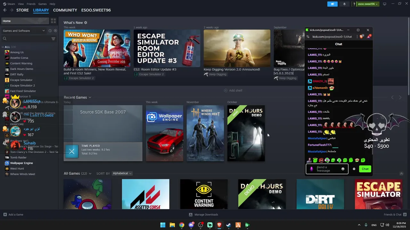Open Google Chrome from the taskbar
Screen dimensions: 410x230
(x=182, y=225)
